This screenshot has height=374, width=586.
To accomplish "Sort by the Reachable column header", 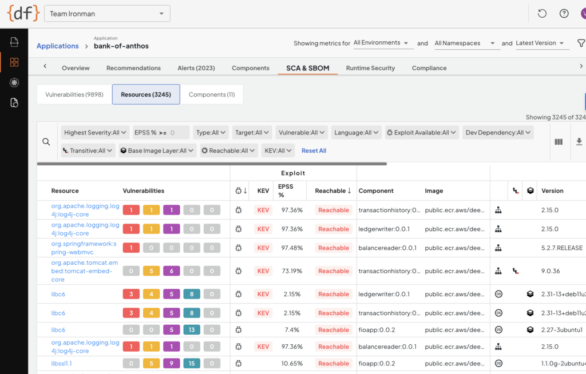I will click(x=333, y=190).
